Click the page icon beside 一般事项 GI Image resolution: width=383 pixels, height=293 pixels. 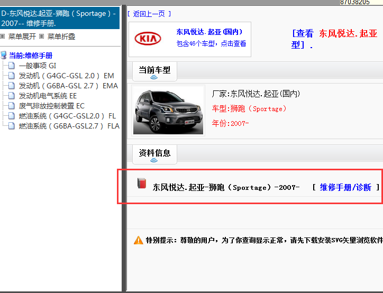click(x=12, y=66)
